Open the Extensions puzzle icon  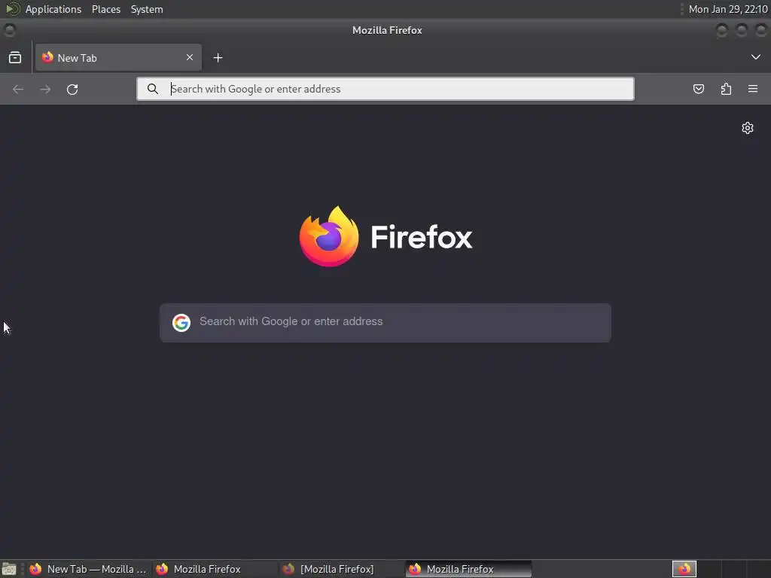pyautogui.click(x=727, y=89)
